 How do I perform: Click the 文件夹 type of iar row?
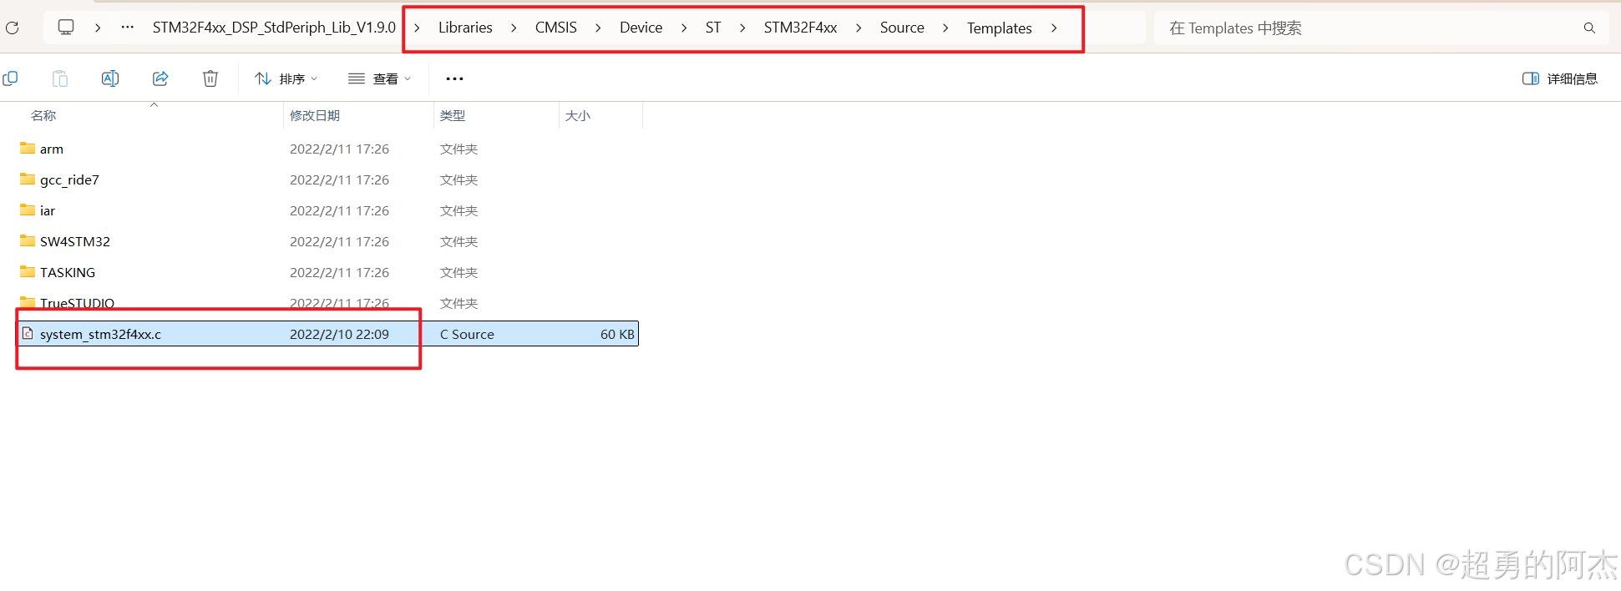458,210
